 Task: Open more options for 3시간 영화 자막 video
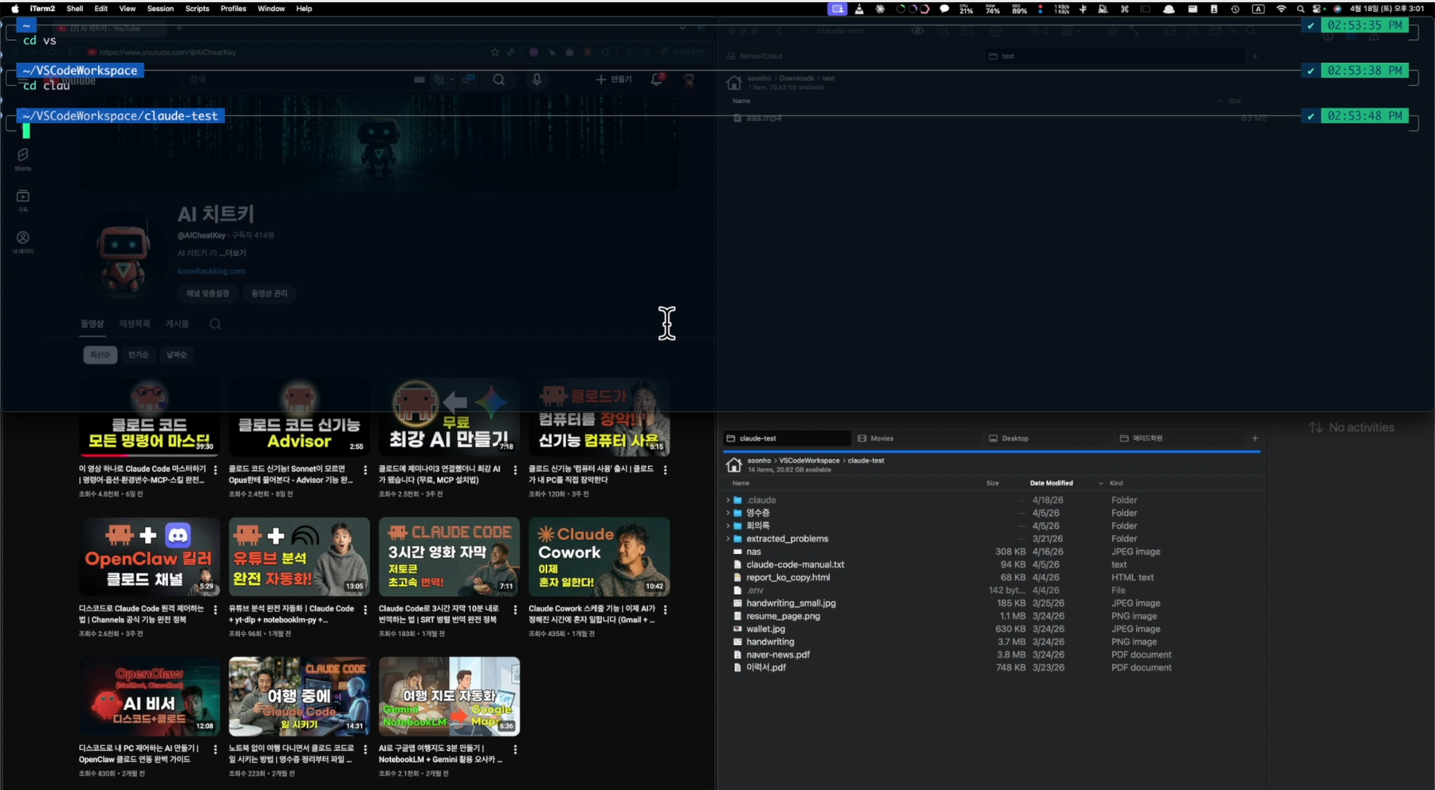coord(516,610)
